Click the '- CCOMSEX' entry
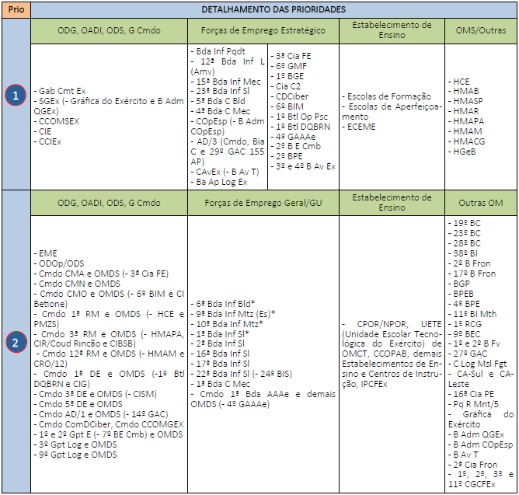Image resolution: width=519 pixels, height=495 pixels. [57, 121]
